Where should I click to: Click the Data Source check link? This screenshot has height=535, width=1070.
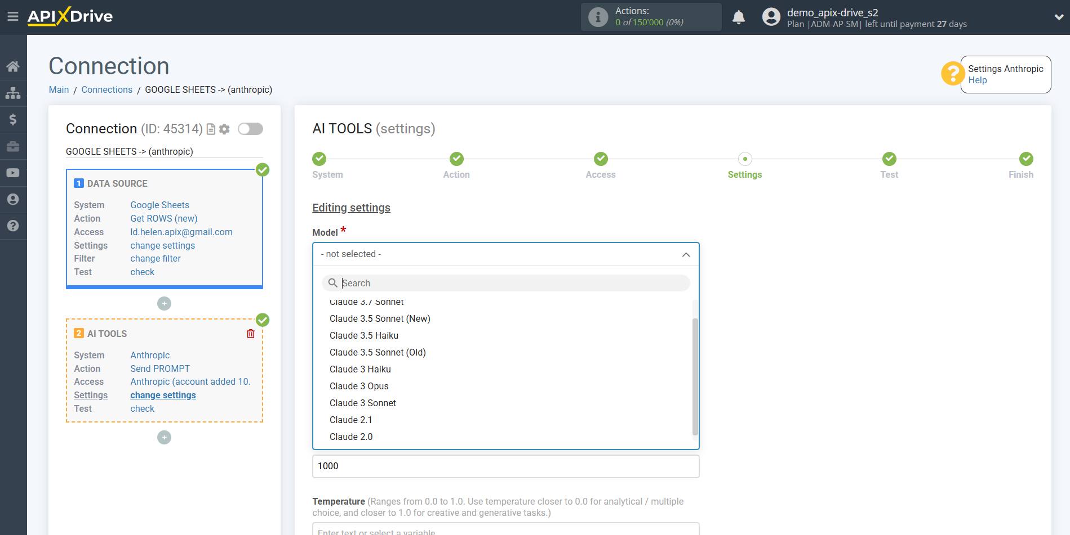click(x=142, y=272)
